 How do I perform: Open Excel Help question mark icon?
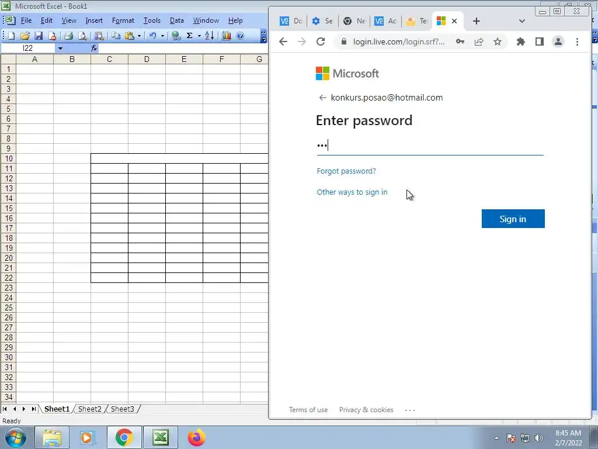[x=240, y=36]
